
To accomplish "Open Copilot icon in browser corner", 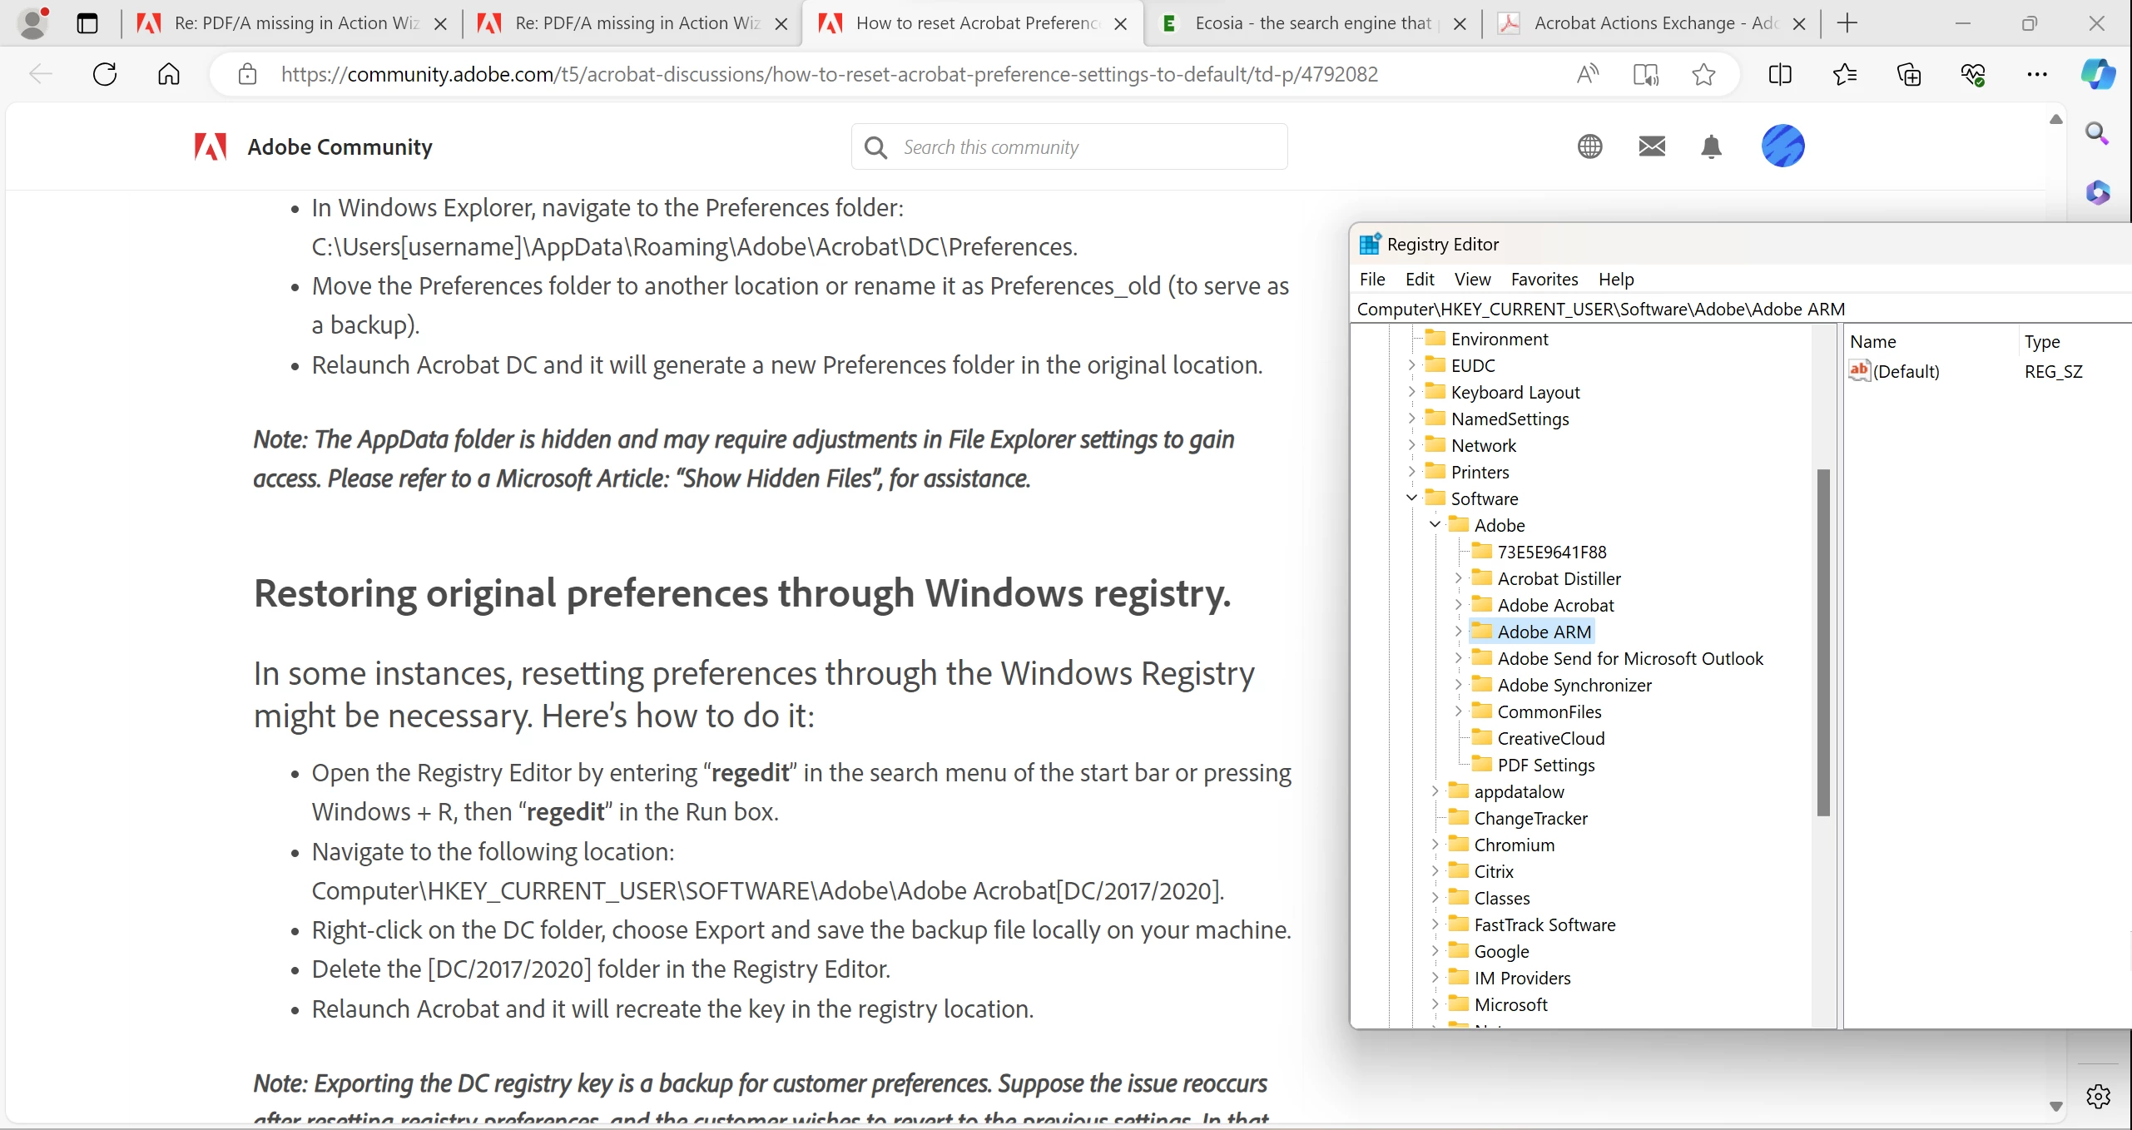I will 2098,74.
